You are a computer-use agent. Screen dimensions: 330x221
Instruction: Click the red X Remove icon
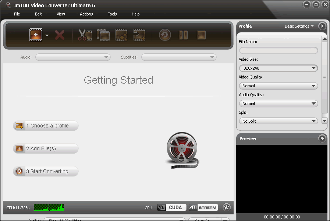point(60,35)
